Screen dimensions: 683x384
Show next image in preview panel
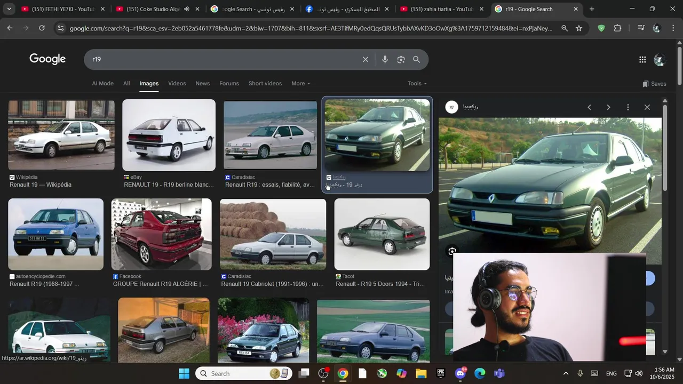click(608, 107)
